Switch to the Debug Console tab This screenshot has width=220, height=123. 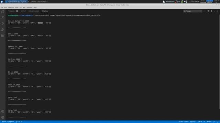tap(34, 11)
